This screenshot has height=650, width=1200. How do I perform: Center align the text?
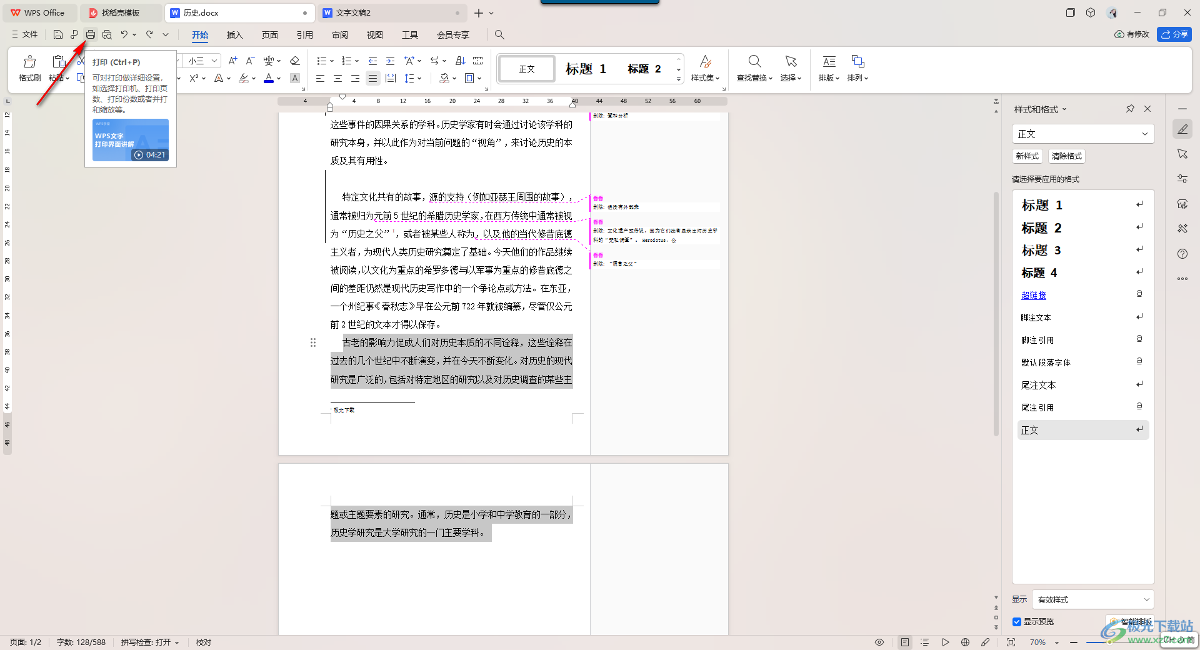coord(337,78)
